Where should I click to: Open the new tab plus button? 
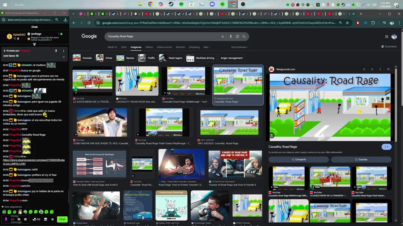coord(361,14)
